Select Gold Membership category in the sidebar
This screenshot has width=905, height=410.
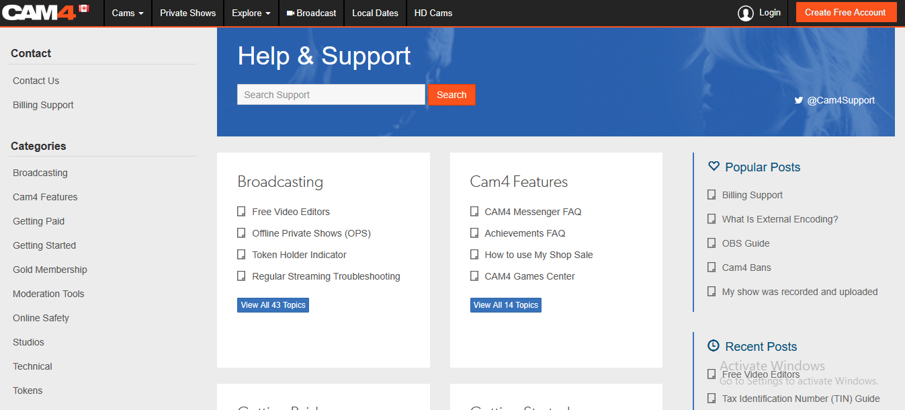pos(50,270)
